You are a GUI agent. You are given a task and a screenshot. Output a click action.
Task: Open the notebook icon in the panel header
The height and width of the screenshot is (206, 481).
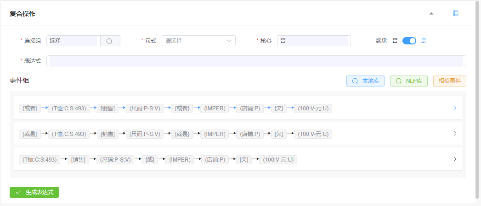click(x=456, y=13)
